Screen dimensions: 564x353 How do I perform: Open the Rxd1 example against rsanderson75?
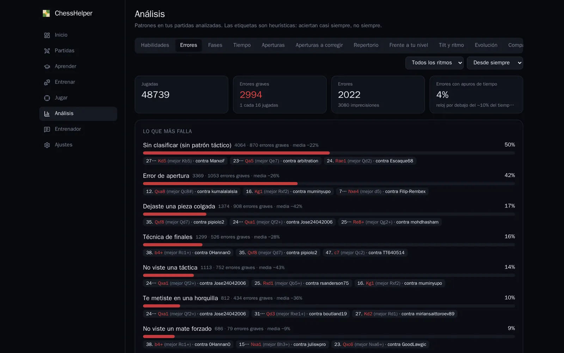[301, 283]
